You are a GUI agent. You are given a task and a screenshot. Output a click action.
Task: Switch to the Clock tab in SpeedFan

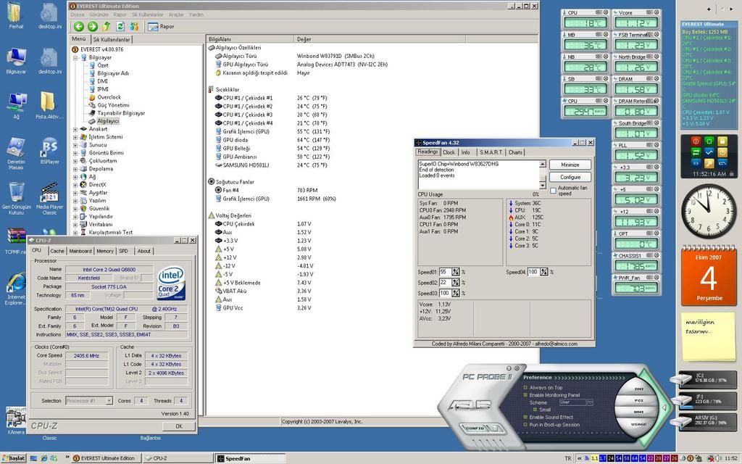tap(449, 152)
